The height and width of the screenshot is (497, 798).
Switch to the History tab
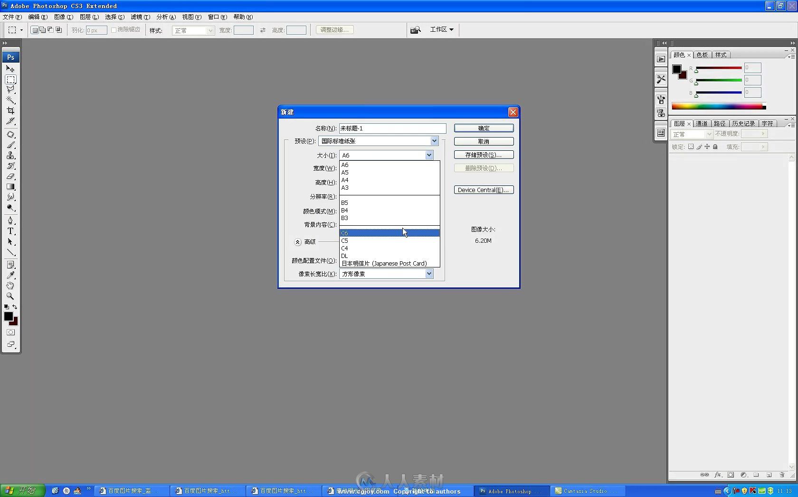pyautogui.click(x=743, y=124)
